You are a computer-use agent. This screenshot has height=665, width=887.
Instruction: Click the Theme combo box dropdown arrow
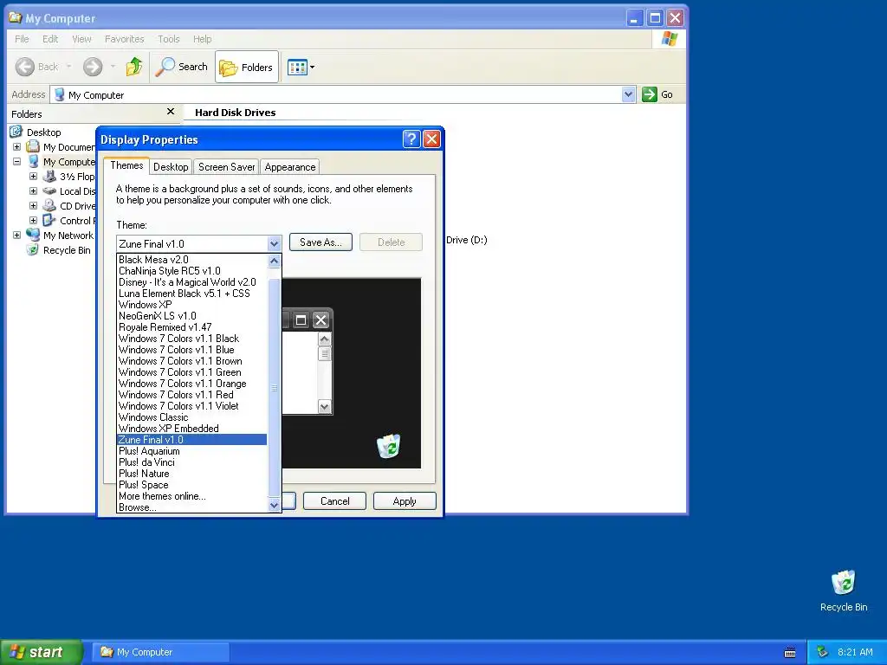click(x=275, y=243)
